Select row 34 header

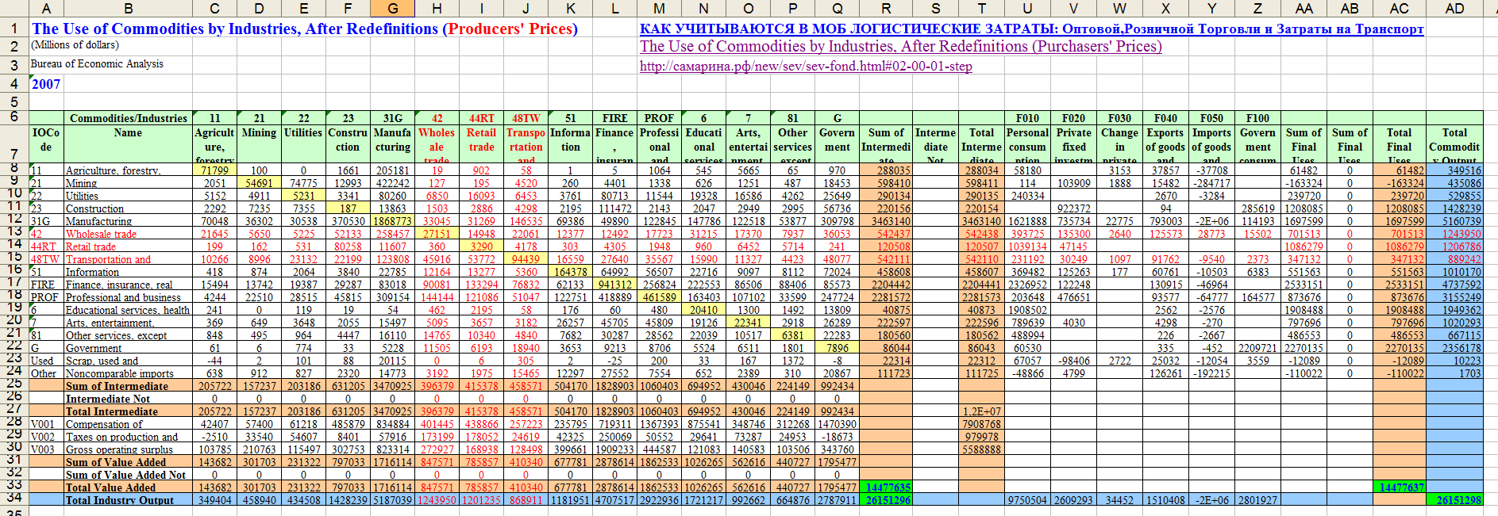[x=13, y=499]
